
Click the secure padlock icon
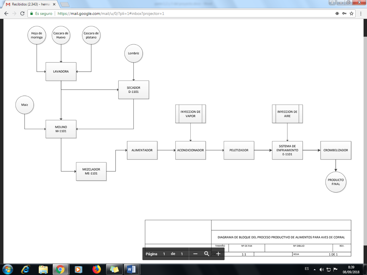(x=32, y=13)
